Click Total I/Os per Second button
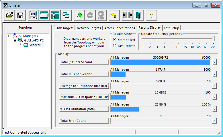This screenshot has height=137, width=223. pos(84,62)
